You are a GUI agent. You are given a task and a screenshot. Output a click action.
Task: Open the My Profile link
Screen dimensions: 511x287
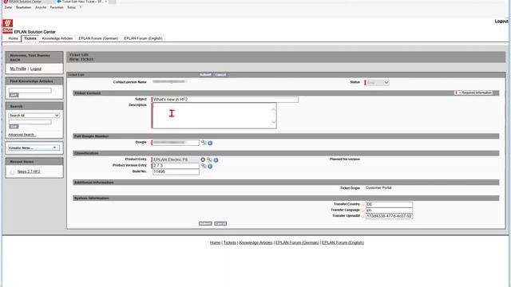[x=18, y=69]
